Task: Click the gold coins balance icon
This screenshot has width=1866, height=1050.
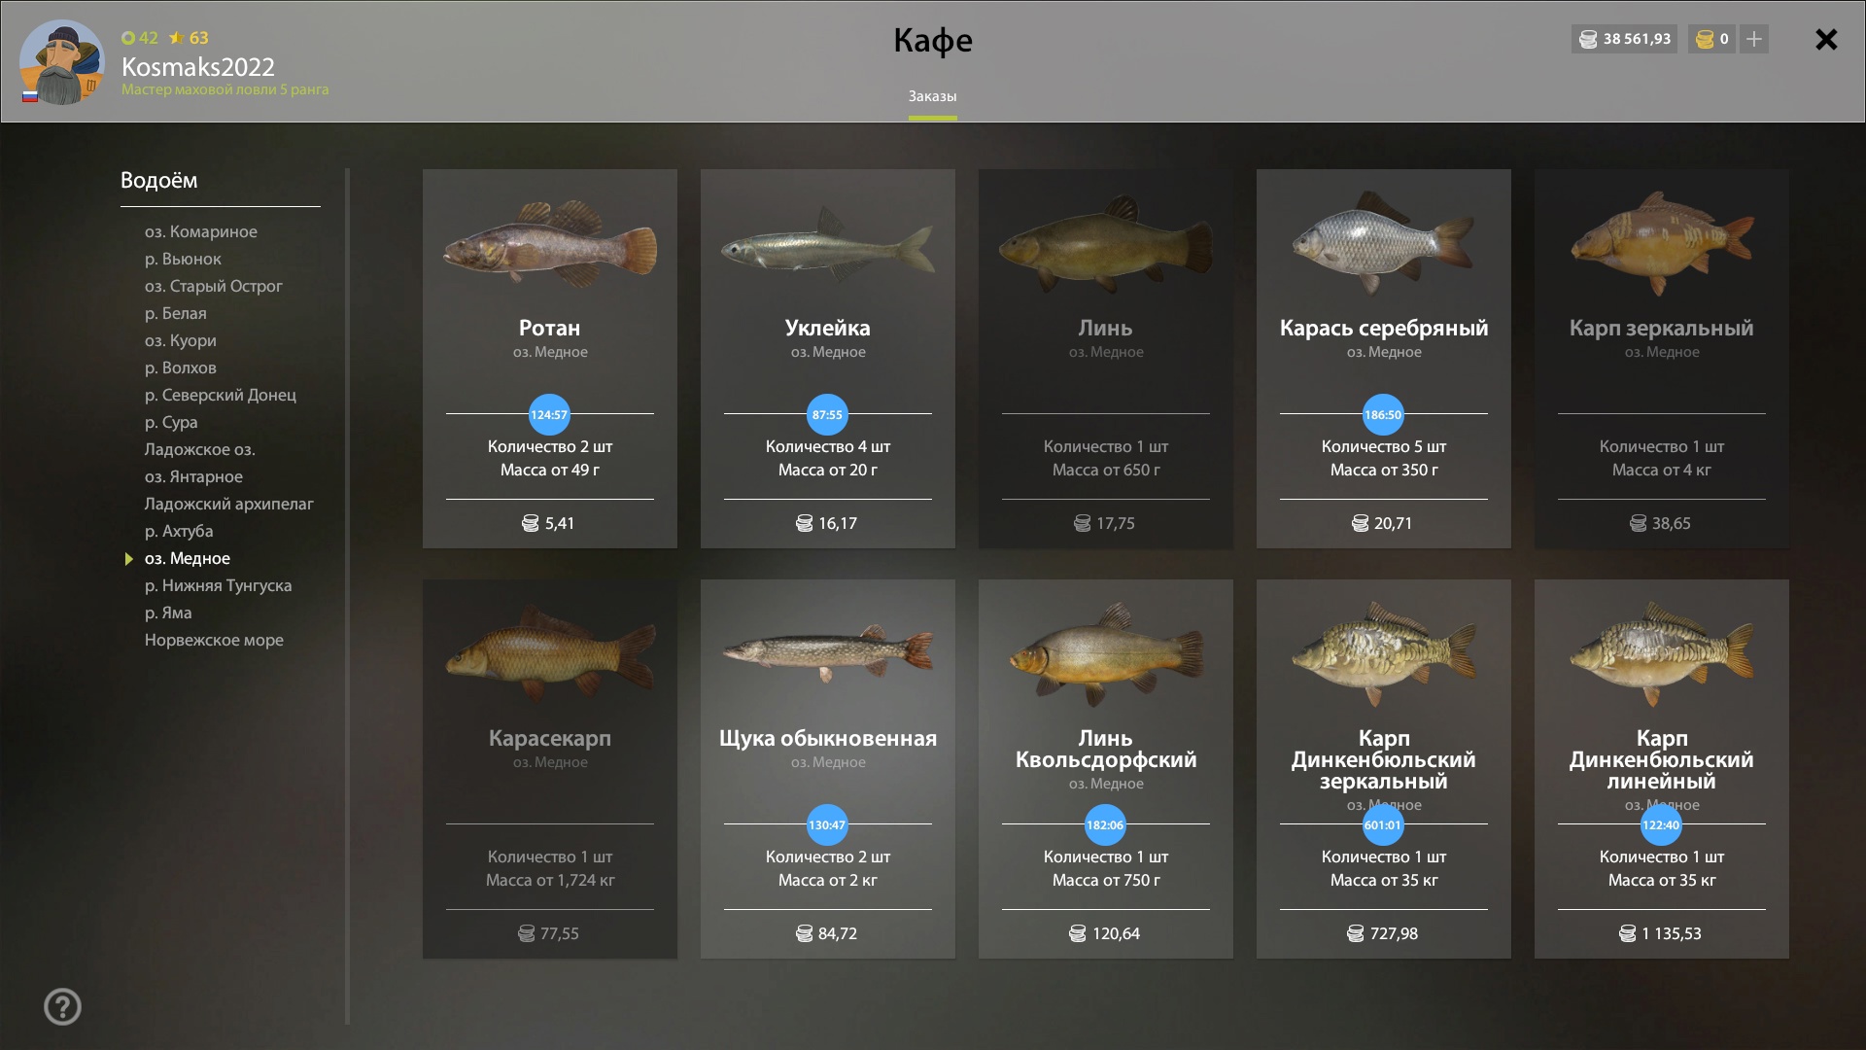Action: point(1705,39)
